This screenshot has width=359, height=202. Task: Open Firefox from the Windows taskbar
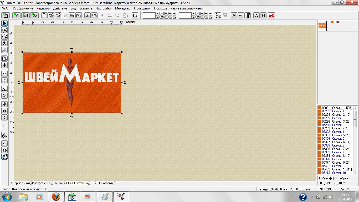click(56, 197)
